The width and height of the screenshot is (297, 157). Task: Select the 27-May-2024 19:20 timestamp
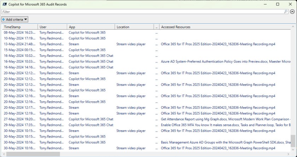point(20,119)
